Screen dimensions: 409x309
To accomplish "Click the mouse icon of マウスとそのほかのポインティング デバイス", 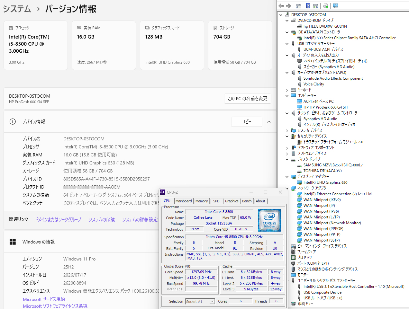I will (293, 269).
